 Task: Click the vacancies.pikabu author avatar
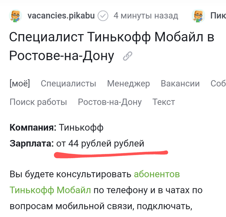click(x=16, y=15)
